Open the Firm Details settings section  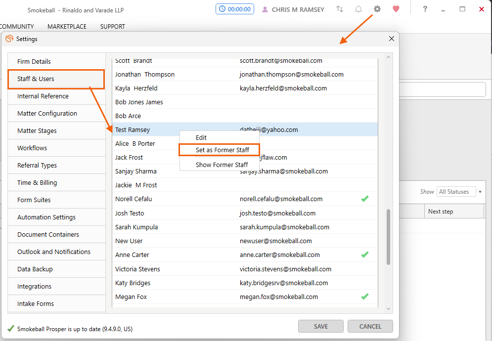coord(56,61)
